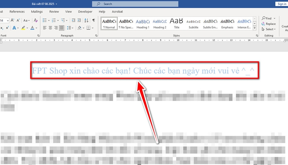Decrease font size with Shrink Font
Viewport: 288px width, 165px height.
[x=18, y=20]
